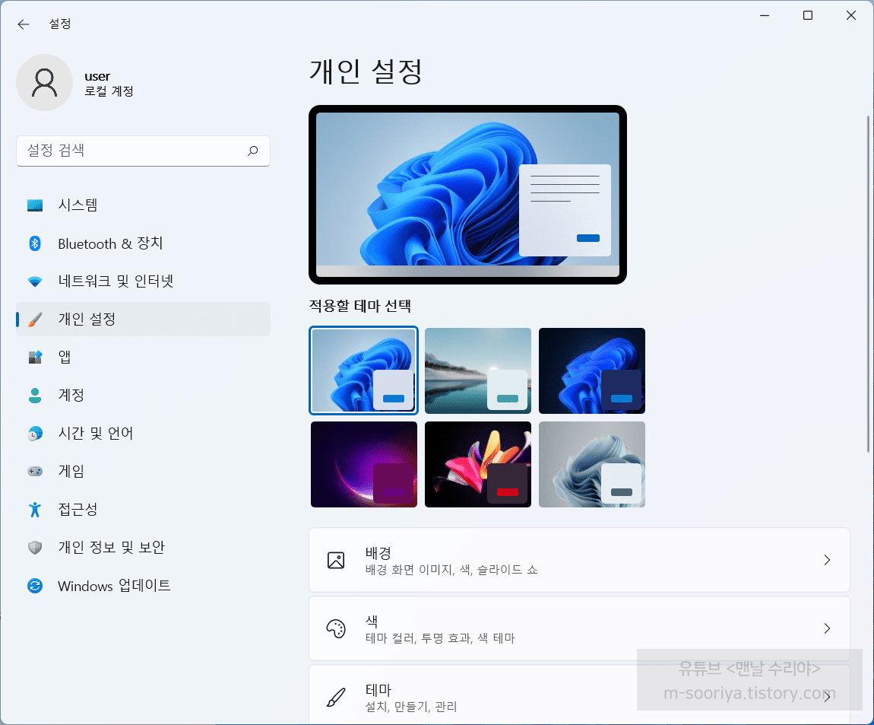874x725 pixels.
Task: Click the user 로컬 계정 name
Action: (x=109, y=83)
